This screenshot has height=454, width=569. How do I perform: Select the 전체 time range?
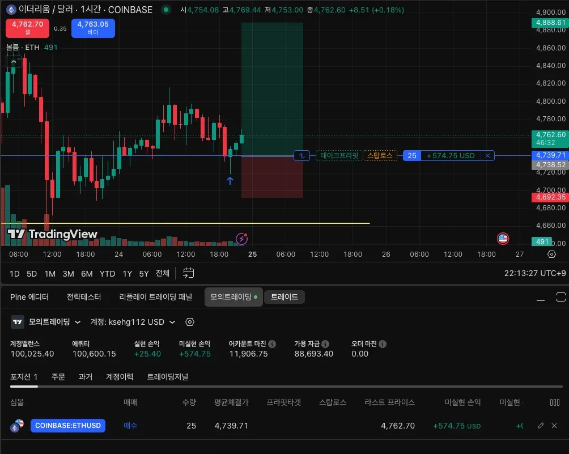coord(163,273)
